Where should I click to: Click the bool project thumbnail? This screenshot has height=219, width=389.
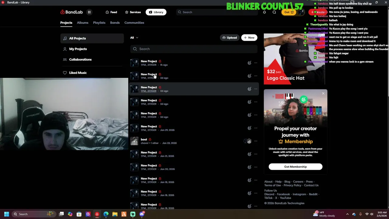pos(134,141)
